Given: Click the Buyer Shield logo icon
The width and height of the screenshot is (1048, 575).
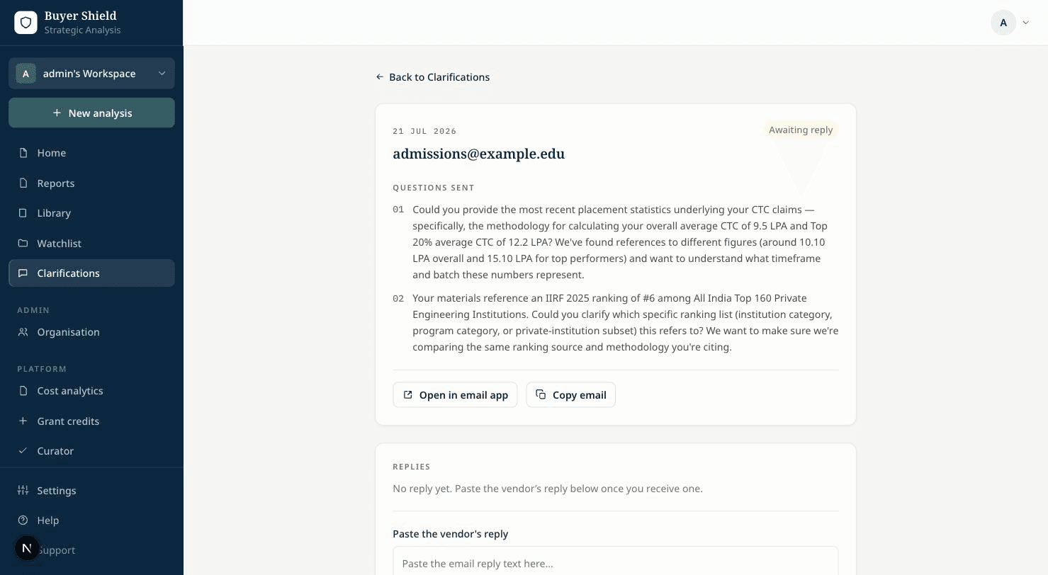Looking at the screenshot, I should pos(26,23).
